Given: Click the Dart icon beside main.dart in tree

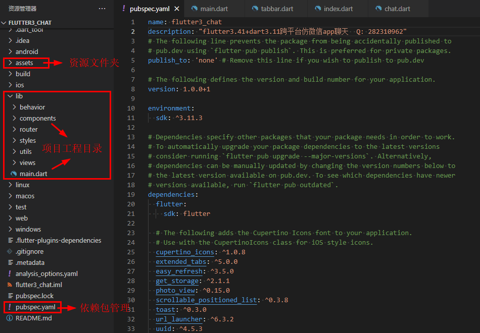Looking at the screenshot, I should [14, 174].
